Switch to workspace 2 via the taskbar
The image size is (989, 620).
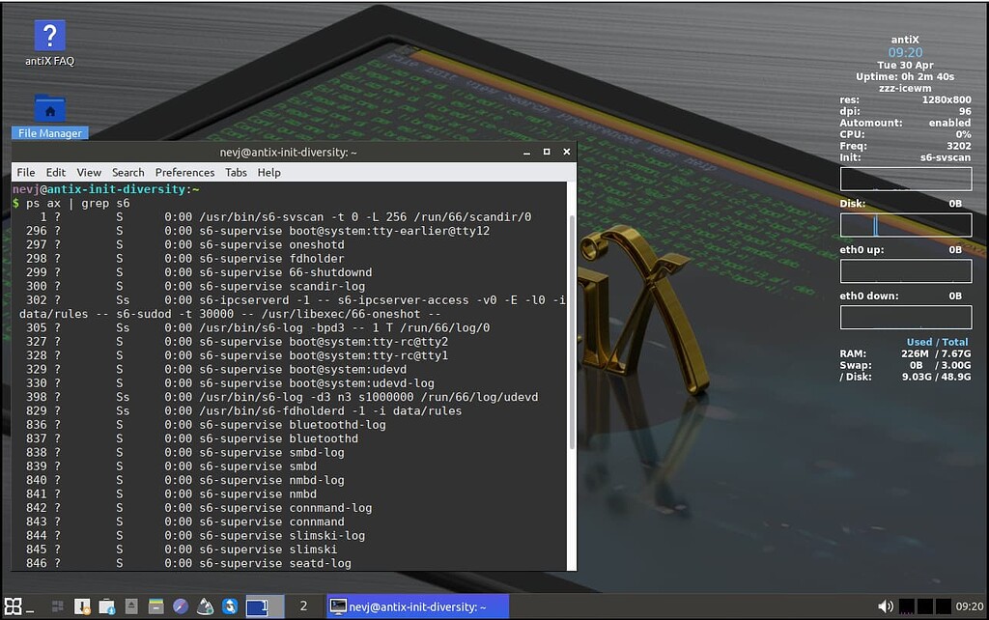[303, 606]
